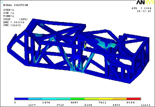Screen dimensions: 155x107
Task: Select the dark blue legend band at 0
Action: [21, 99]
